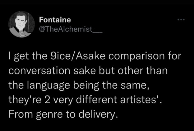Click the word "From" starting the last line
Image resolution: width=194 pixels, height=131 pixels.
21,114
